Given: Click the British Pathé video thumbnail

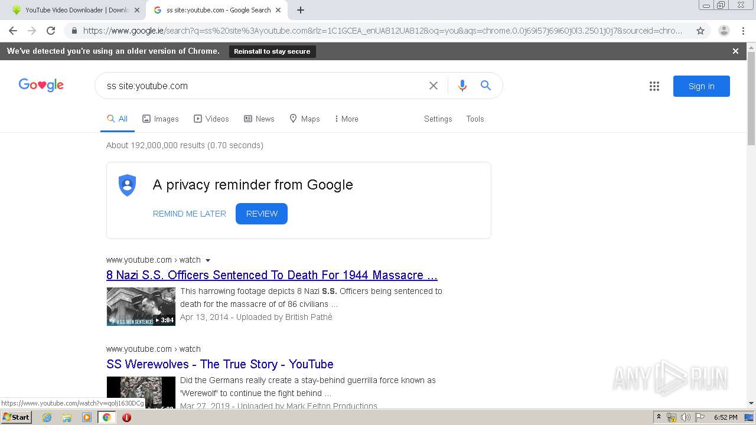Looking at the screenshot, I should point(141,306).
